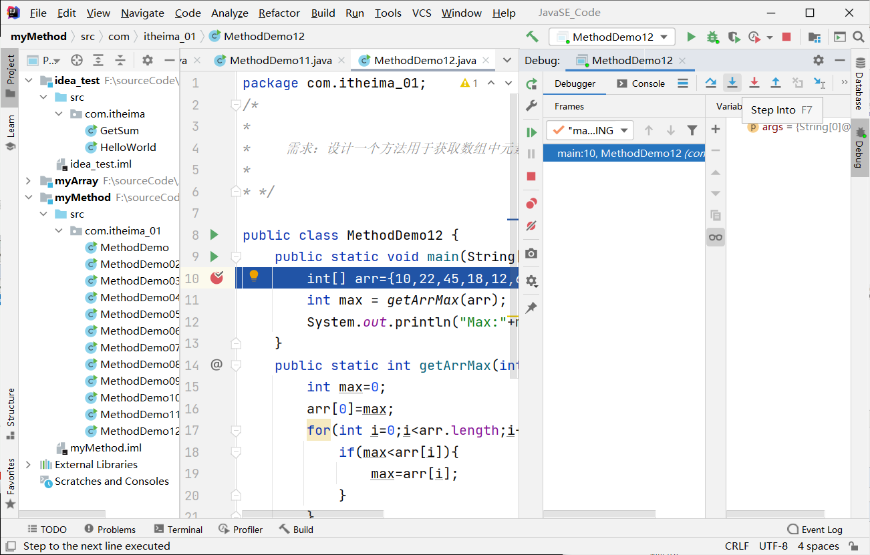The width and height of the screenshot is (870, 555).
Task: Open the MethodDemo12 run configuration dropdown
Action: tap(612, 37)
